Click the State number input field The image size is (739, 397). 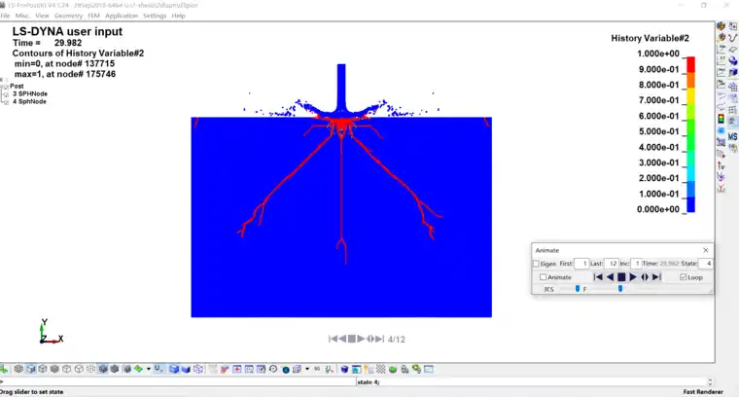(705, 264)
